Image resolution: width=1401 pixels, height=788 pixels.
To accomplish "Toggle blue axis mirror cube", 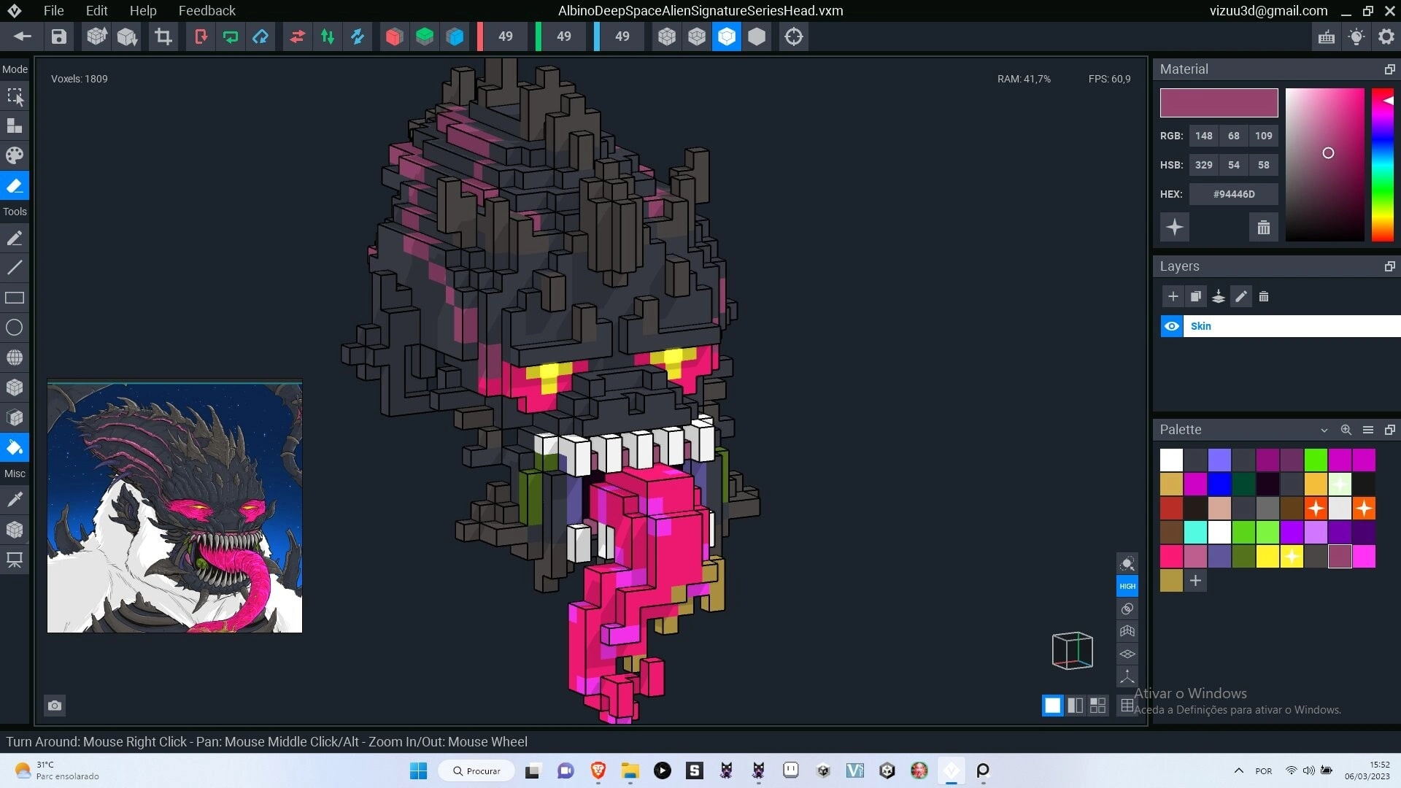I will (455, 36).
